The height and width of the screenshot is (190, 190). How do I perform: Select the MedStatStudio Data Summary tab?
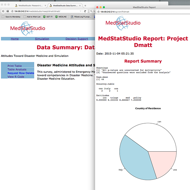[65, 6]
